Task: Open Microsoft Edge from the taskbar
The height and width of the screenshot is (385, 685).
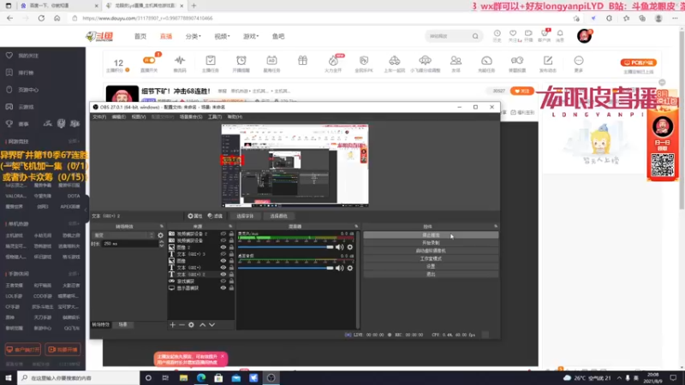Action: pos(201,378)
